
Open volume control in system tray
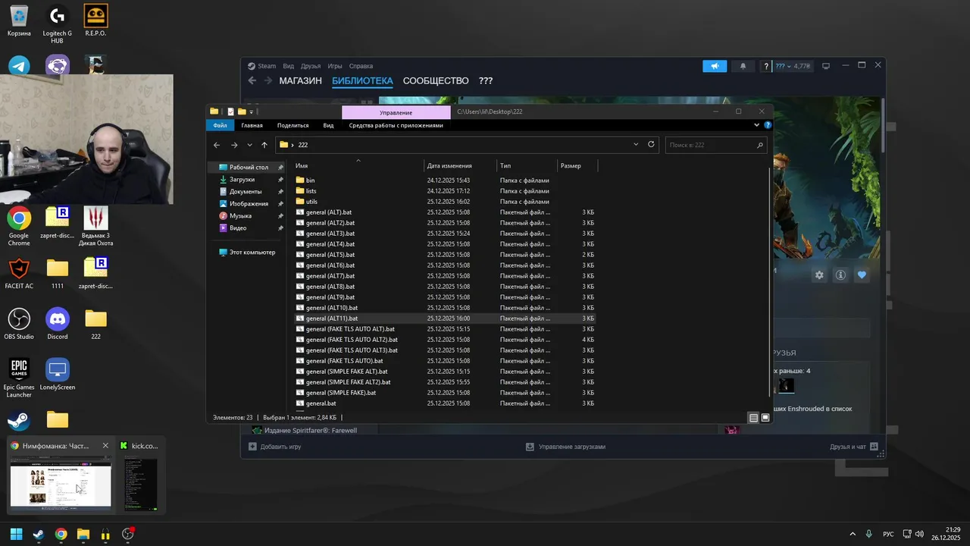click(x=919, y=534)
